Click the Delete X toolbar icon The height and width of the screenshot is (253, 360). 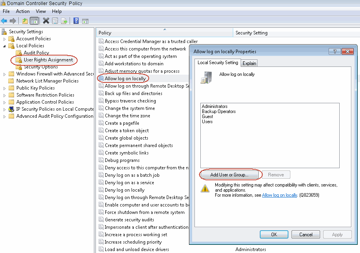point(46,21)
